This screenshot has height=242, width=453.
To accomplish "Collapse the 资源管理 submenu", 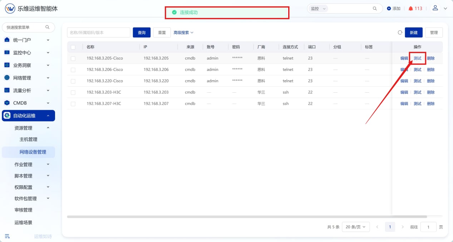I will click(x=48, y=128).
